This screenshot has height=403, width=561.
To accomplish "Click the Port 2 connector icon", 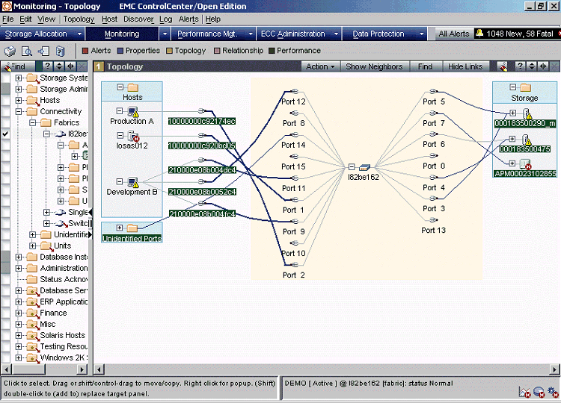I will point(294,264).
